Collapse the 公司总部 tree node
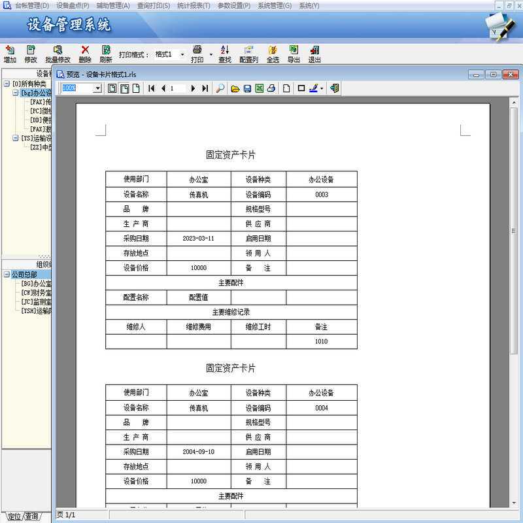Image resolution: width=523 pixels, height=523 pixels. coord(7,274)
